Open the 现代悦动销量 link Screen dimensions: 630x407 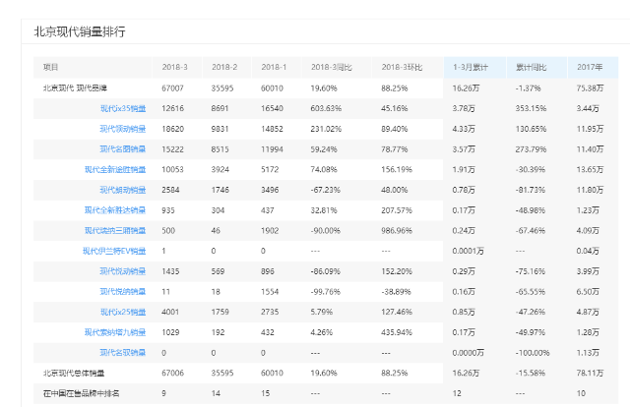click(122, 271)
